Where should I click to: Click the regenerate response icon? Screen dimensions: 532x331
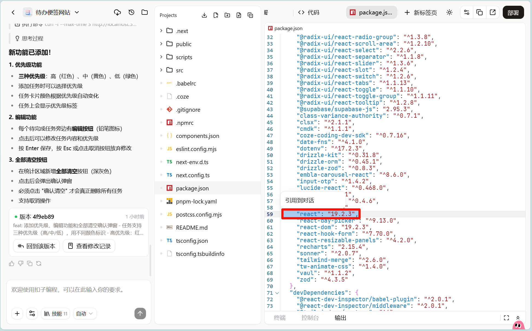click(x=39, y=264)
